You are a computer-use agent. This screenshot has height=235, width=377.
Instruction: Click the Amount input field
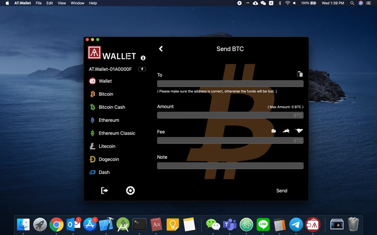click(230, 115)
